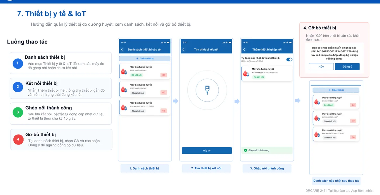This screenshot has width=380, height=195.
Task: Toggle "Tự động cập nhật dữ liệu từ thiết bị" switch
Action: (x=289, y=60)
